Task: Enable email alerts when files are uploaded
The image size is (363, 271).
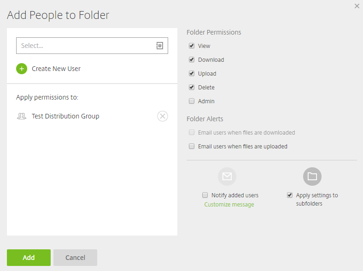Action: pyautogui.click(x=192, y=146)
